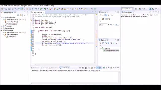Open the Debug button dropdown arrow
The height and width of the screenshot is (90, 161).
38,9
